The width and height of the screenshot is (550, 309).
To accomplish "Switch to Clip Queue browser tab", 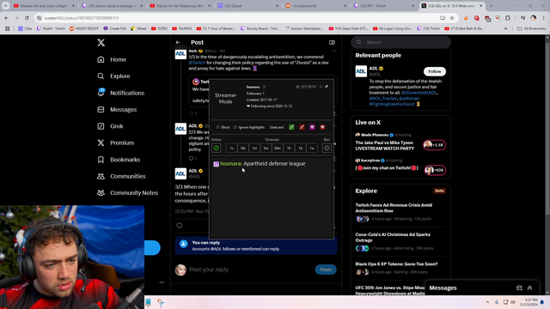I will pos(247,6).
